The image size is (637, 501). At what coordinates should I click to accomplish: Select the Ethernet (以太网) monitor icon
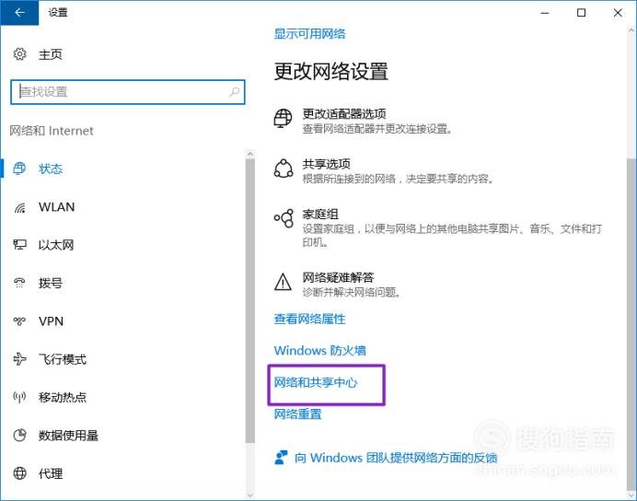[19, 245]
